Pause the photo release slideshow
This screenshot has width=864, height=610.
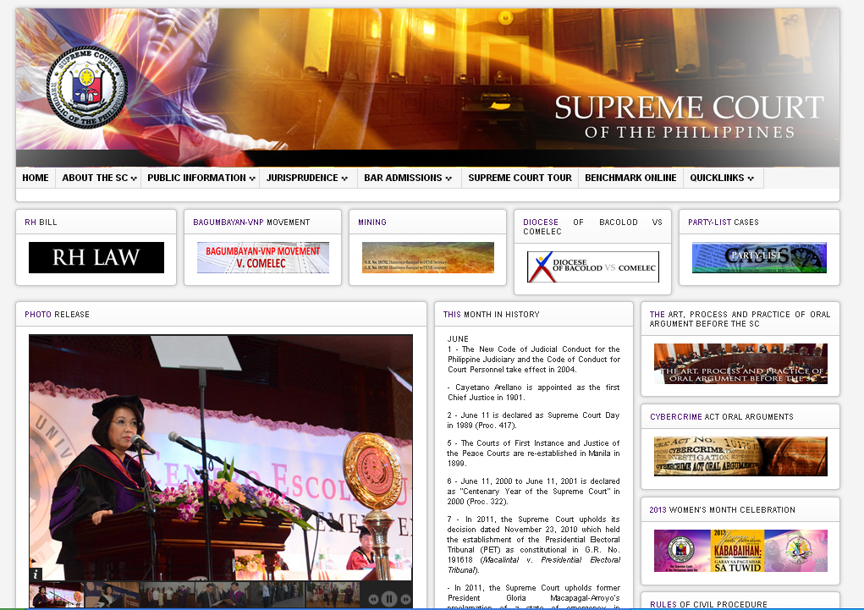pyautogui.click(x=389, y=598)
